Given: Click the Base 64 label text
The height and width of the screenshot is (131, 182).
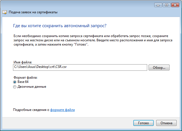Looking at the screenshot, I should click(x=23, y=82).
